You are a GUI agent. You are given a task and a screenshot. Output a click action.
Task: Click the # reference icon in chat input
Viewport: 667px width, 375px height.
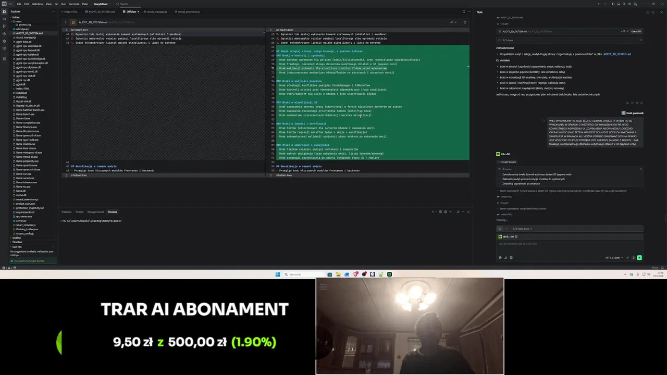point(505,257)
